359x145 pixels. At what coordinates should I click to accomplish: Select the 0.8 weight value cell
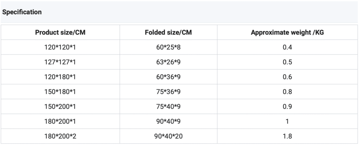(x=287, y=92)
